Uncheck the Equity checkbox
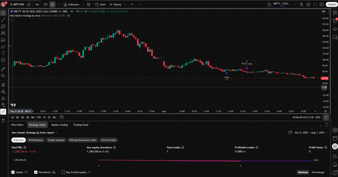 (13, 172)
